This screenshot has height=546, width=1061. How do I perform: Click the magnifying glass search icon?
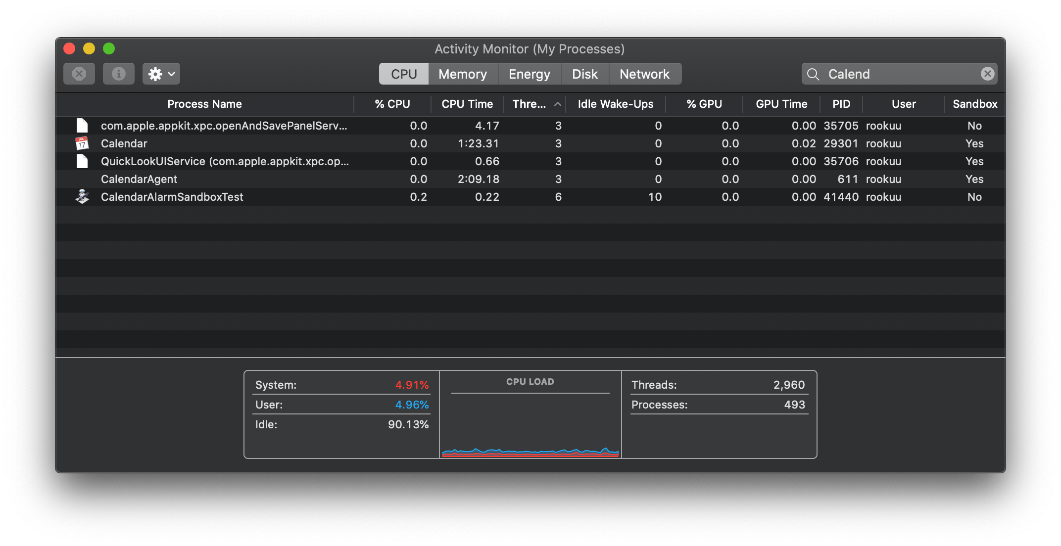click(813, 74)
